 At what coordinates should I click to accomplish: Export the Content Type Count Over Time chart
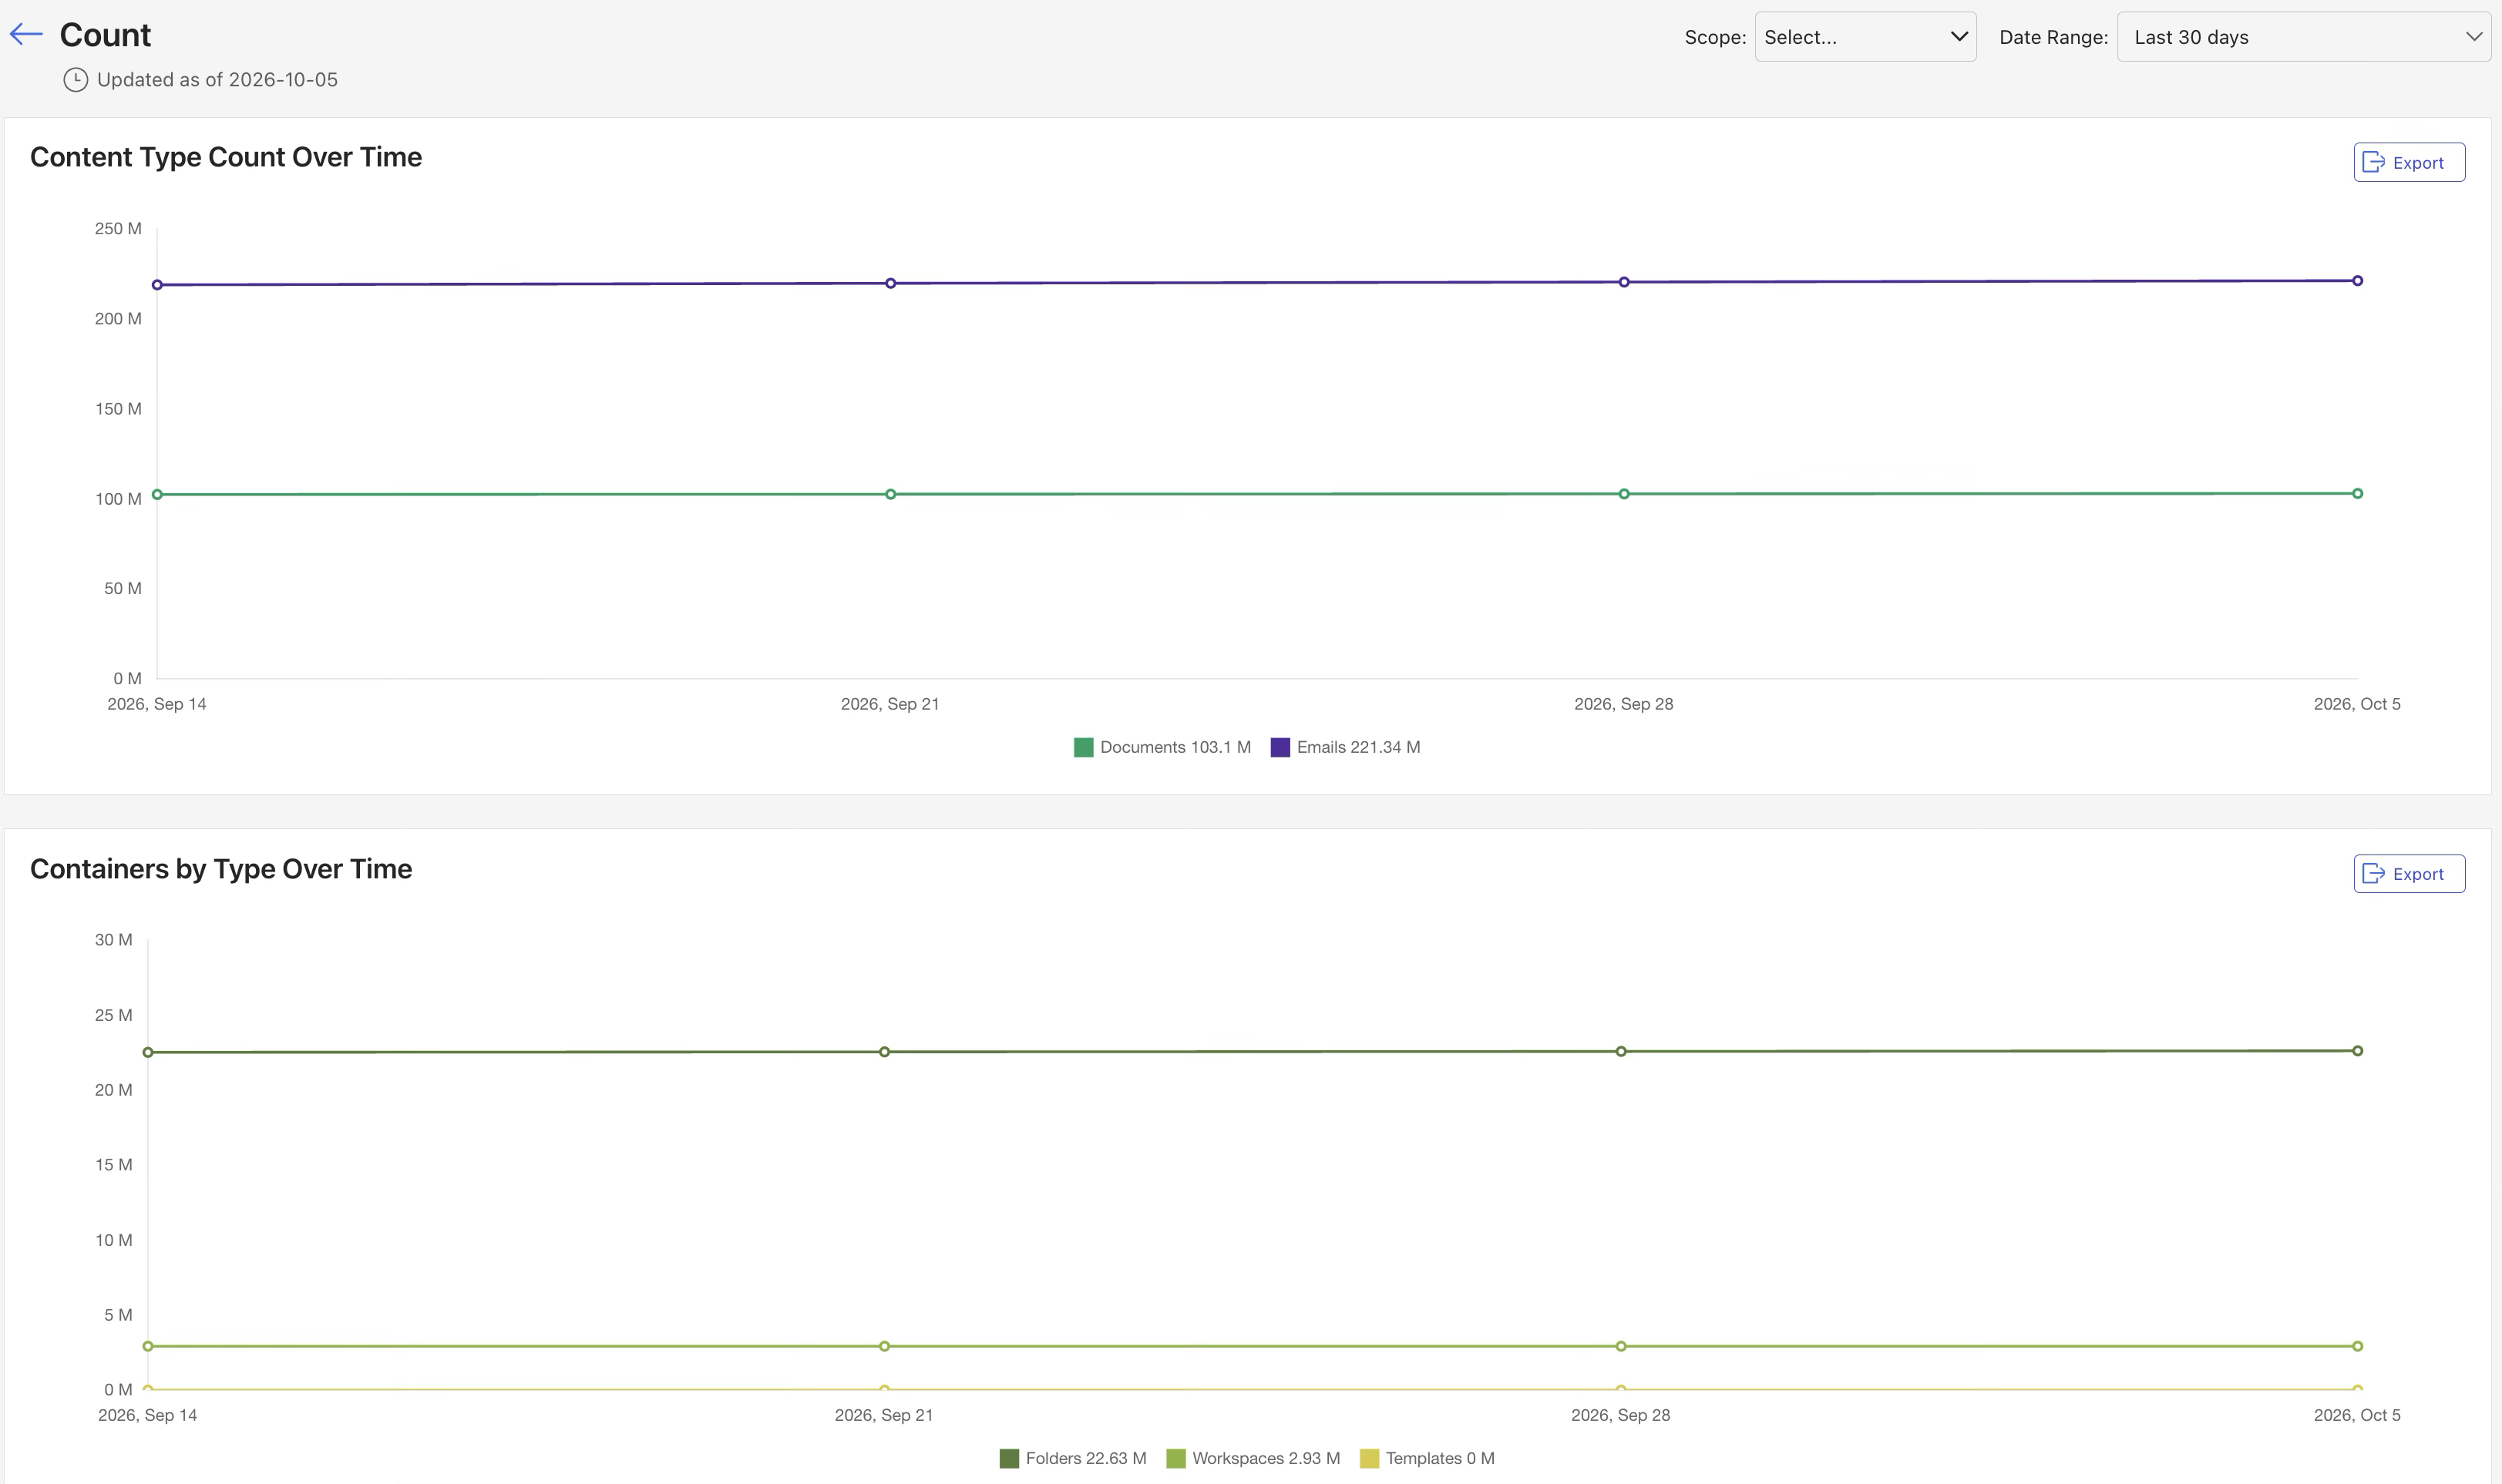tap(2408, 162)
